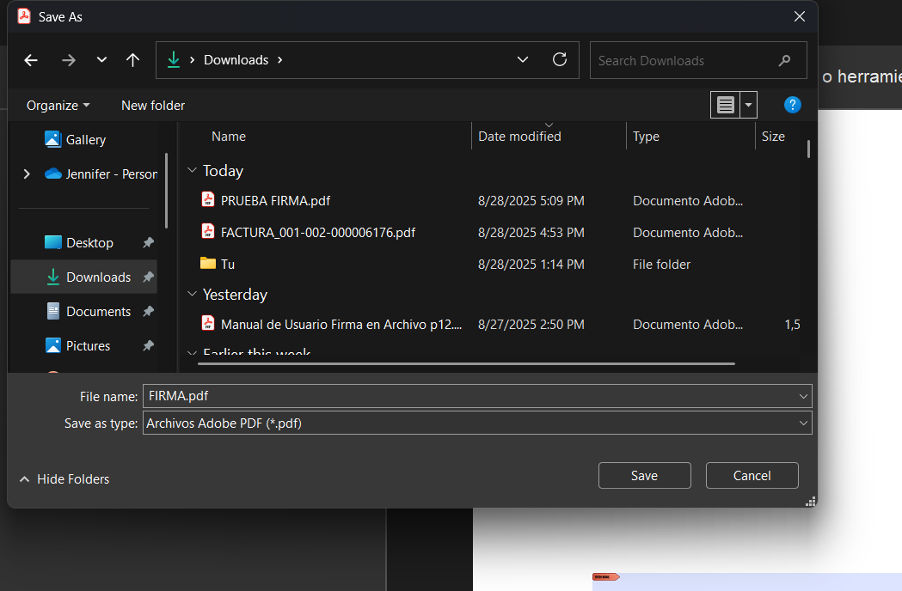902x591 pixels.
Task: Click the yellow folder icon of Tu
Action: [x=208, y=264]
